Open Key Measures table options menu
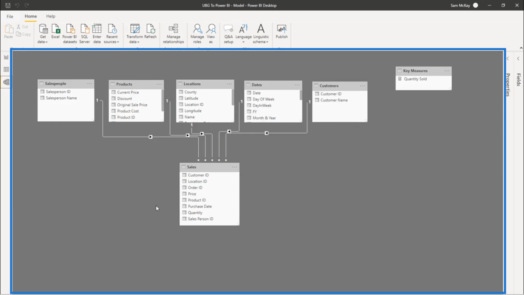 (447, 71)
